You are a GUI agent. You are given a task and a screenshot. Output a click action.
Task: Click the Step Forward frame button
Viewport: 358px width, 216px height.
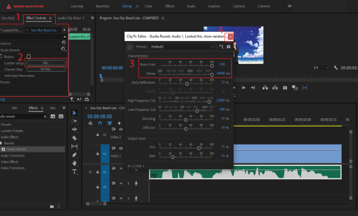pos(244,88)
